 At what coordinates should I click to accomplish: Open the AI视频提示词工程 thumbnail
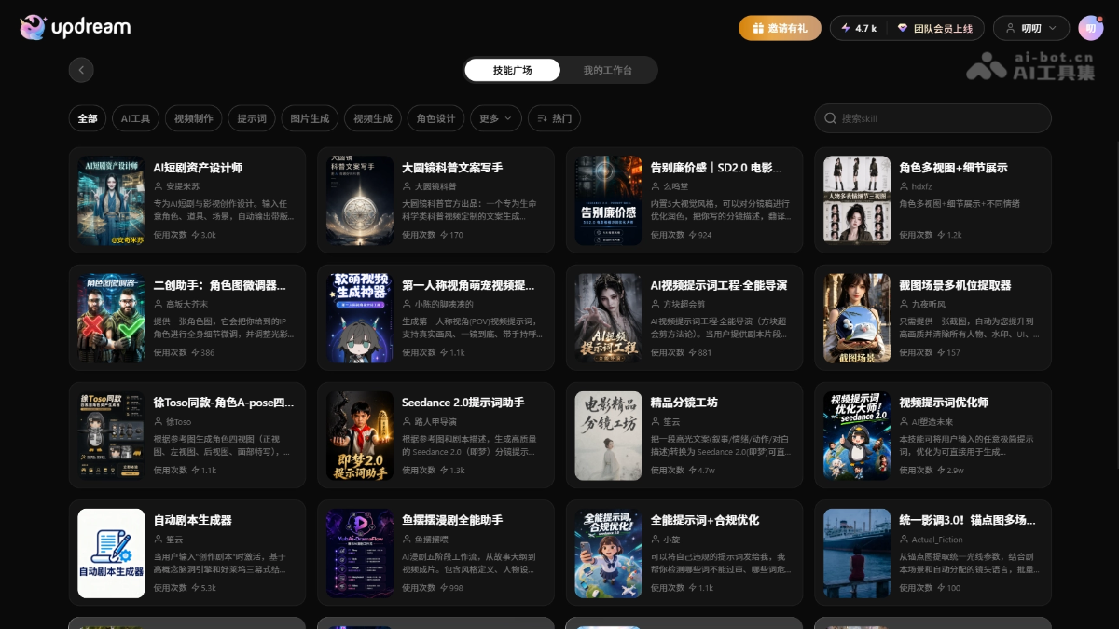[x=608, y=318]
